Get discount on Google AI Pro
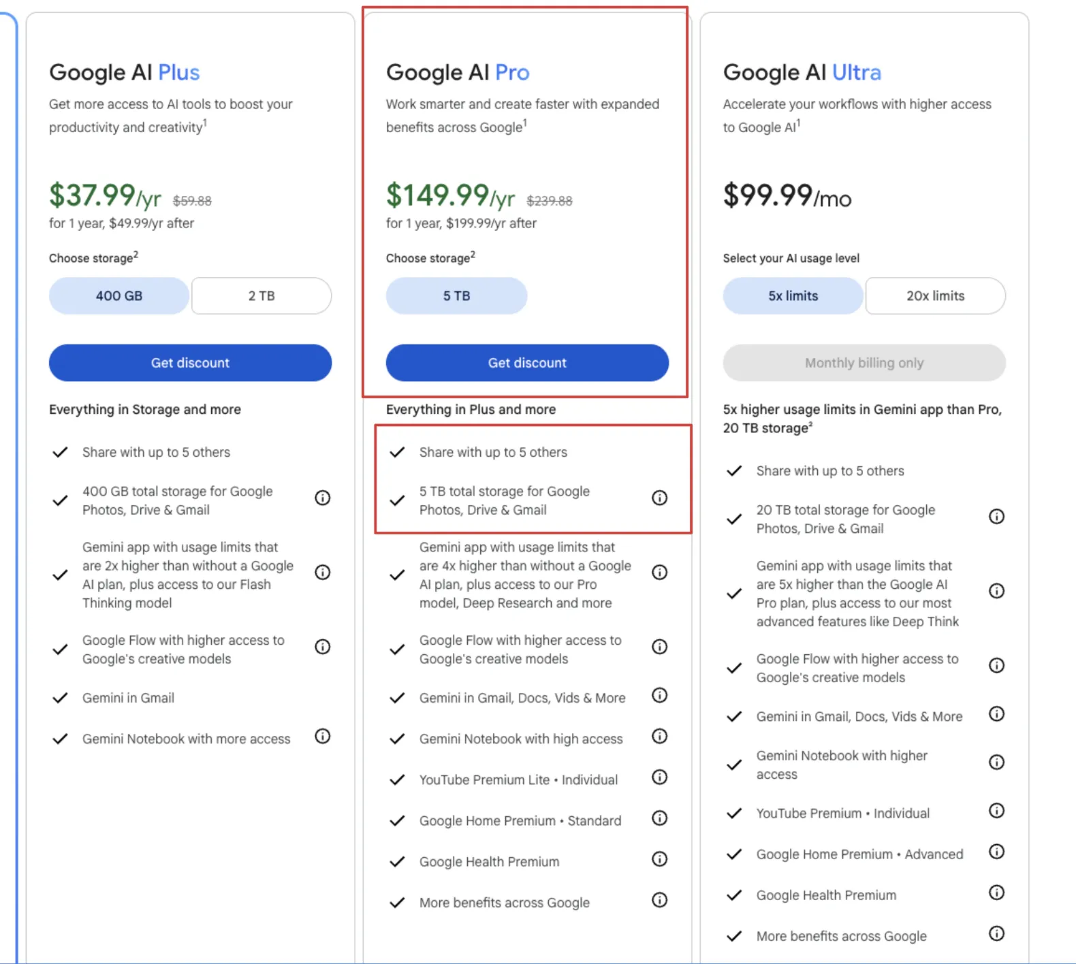The width and height of the screenshot is (1076, 964). click(527, 363)
